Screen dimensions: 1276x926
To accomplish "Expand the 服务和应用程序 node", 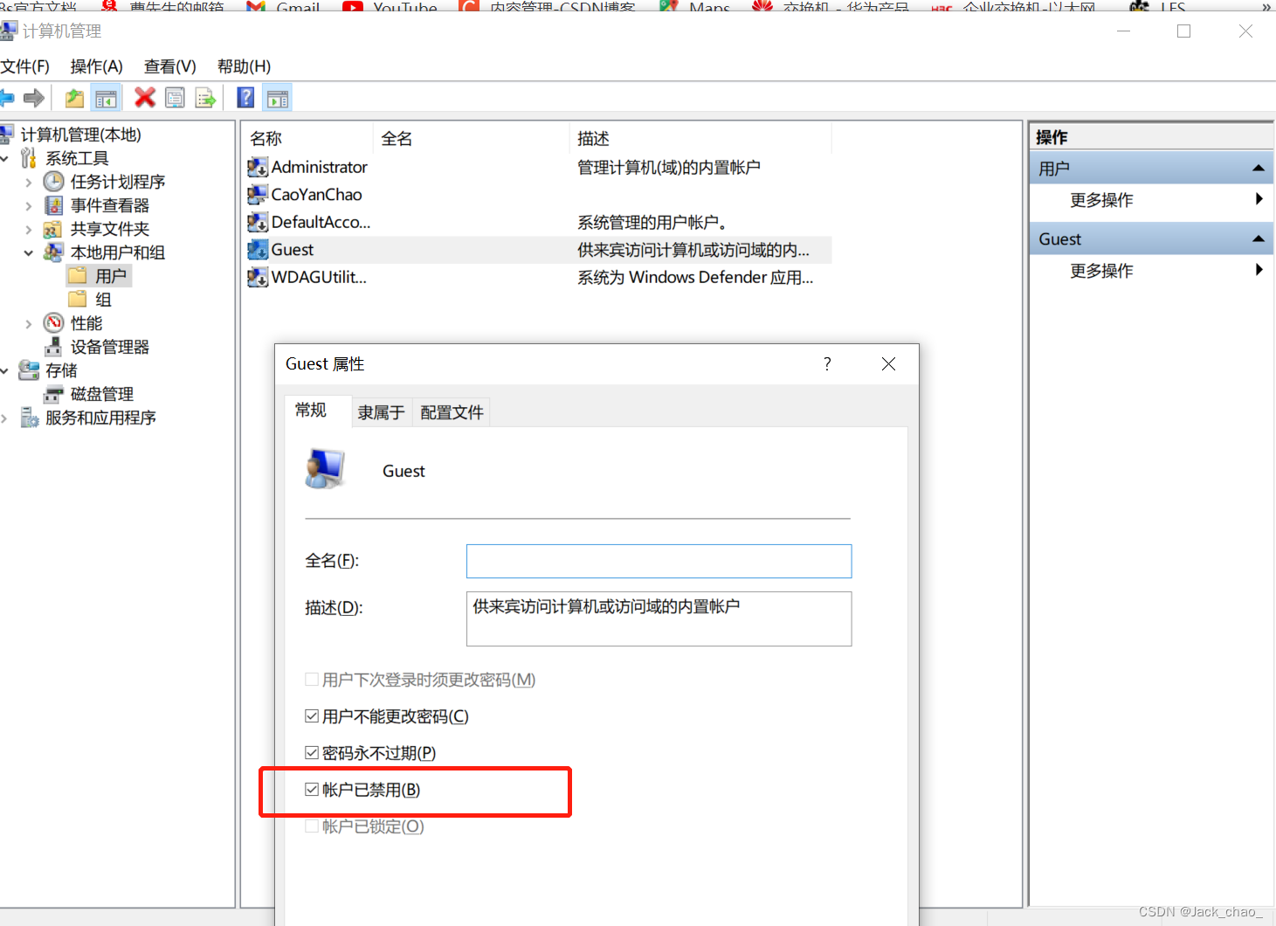I will [x=4, y=418].
